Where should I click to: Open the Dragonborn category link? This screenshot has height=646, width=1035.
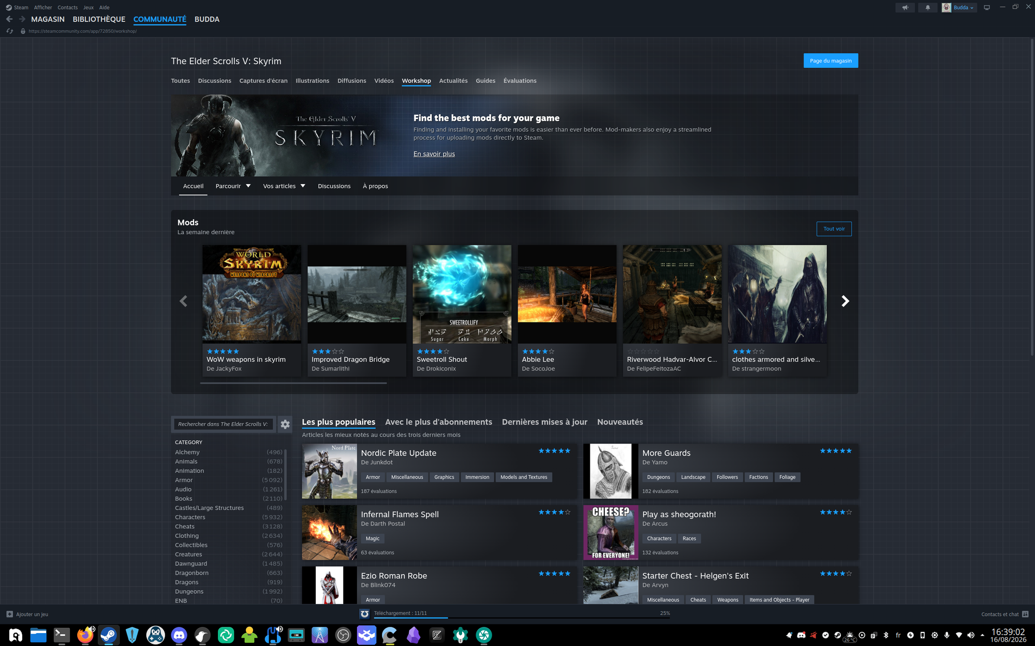(191, 573)
